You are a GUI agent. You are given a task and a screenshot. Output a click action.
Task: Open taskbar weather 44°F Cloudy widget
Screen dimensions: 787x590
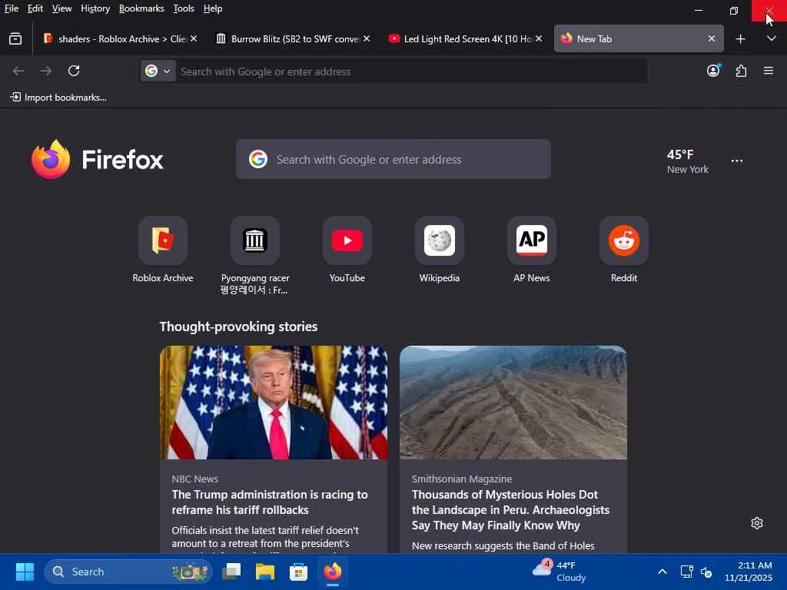pyautogui.click(x=559, y=572)
